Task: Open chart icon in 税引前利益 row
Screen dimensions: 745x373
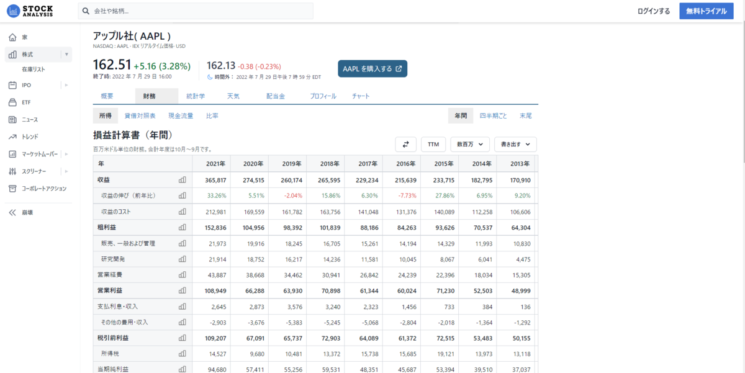Action: (183, 338)
